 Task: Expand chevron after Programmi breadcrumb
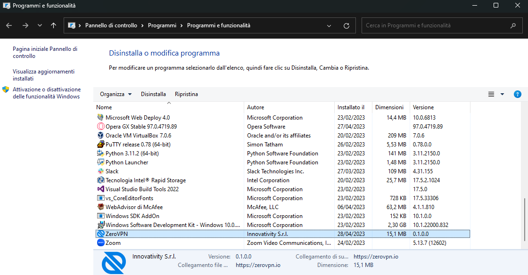pos(181,25)
